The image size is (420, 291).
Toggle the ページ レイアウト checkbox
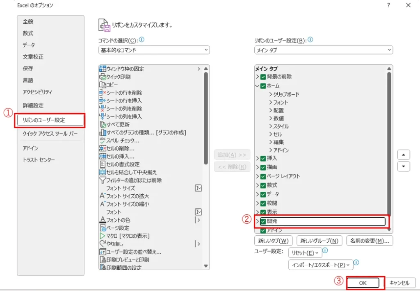point(263,176)
